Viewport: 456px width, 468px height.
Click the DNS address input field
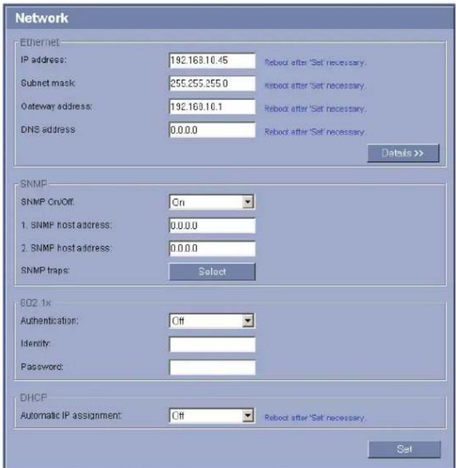(212, 130)
